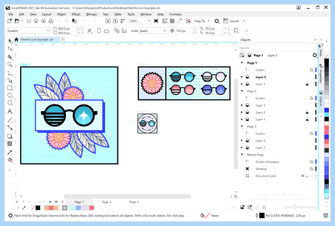Open the Launch dropdown arrow

click(244, 21)
